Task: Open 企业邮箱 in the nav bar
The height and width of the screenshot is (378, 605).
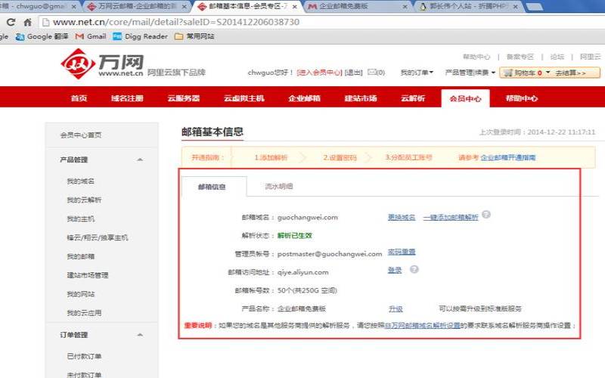Action: pyautogui.click(x=304, y=98)
